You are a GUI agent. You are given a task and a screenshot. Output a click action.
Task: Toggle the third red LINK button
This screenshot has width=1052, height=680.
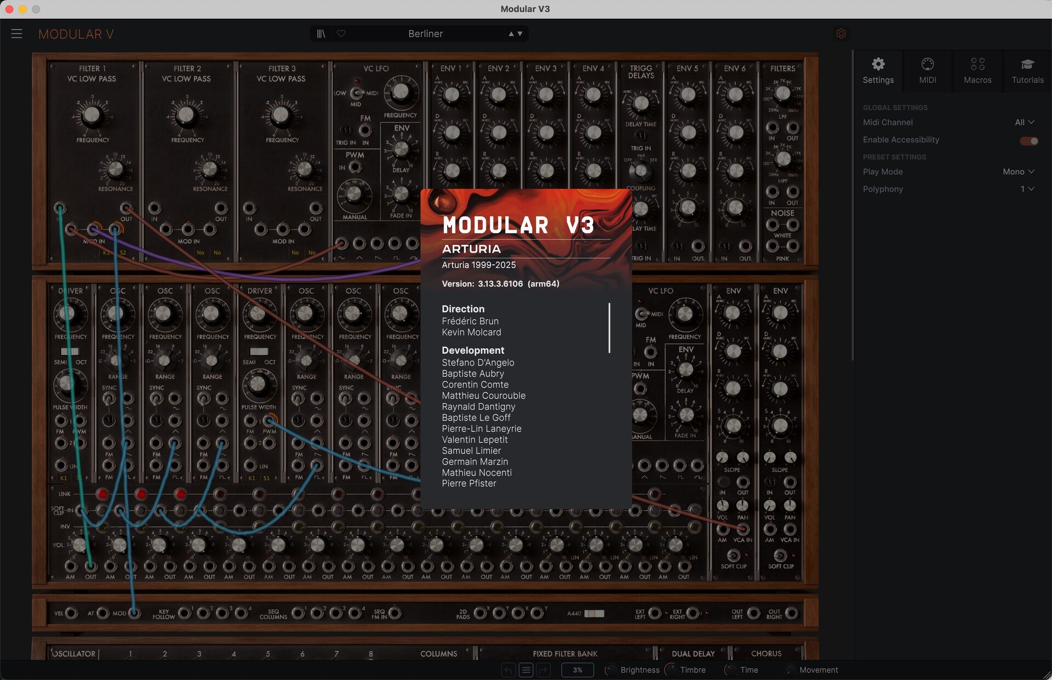(180, 494)
